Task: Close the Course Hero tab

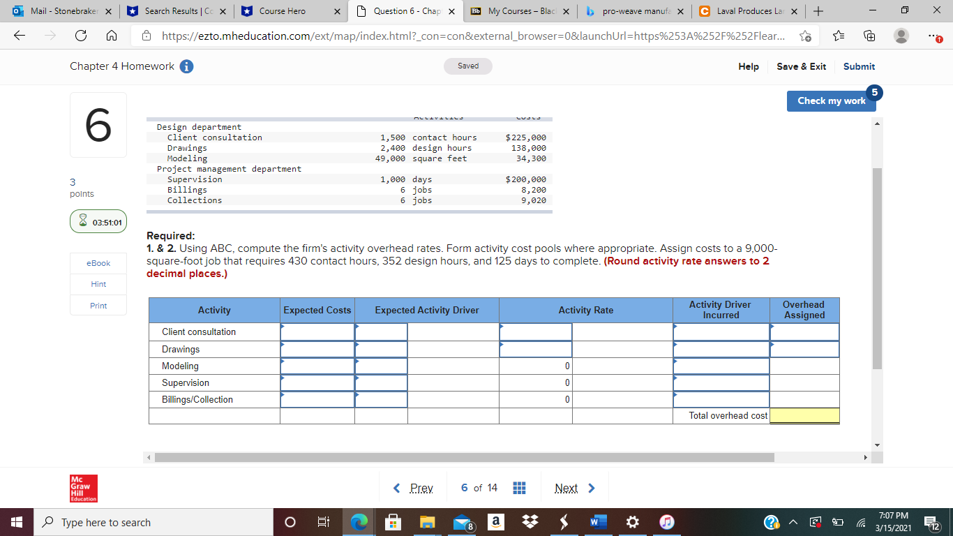Action: click(337, 11)
